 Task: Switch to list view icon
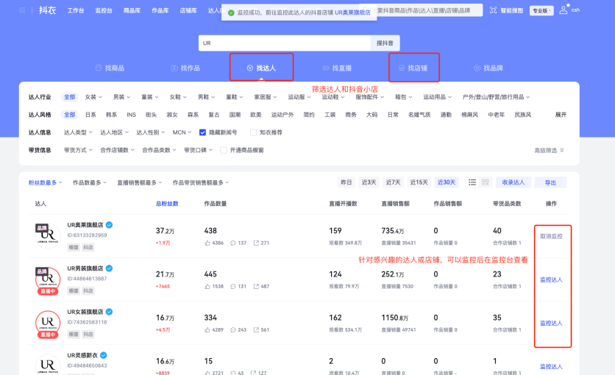472,182
